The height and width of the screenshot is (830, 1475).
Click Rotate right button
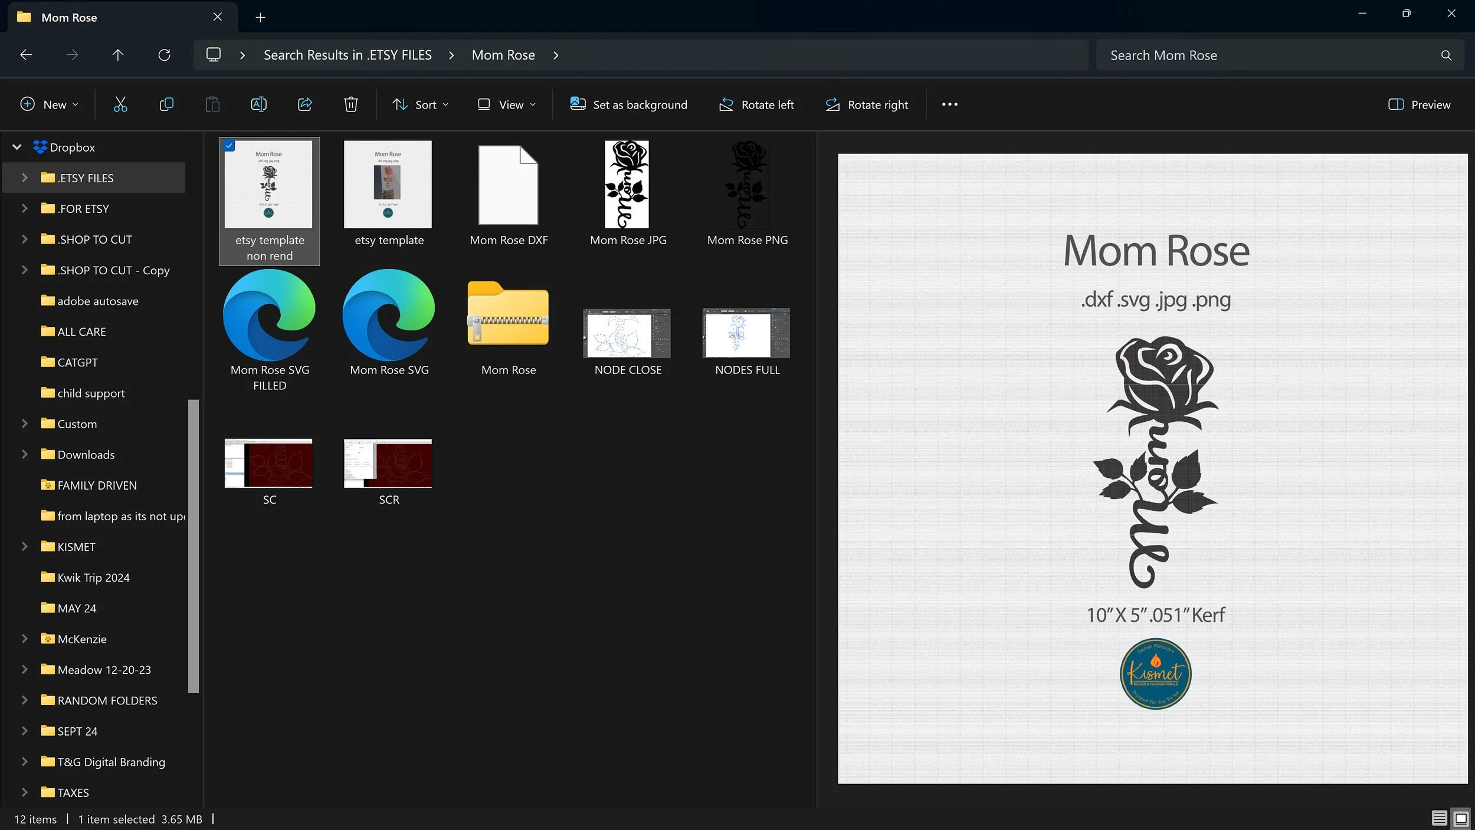(x=866, y=104)
